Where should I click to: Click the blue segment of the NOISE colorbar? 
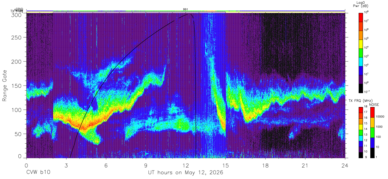click(372, 143)
